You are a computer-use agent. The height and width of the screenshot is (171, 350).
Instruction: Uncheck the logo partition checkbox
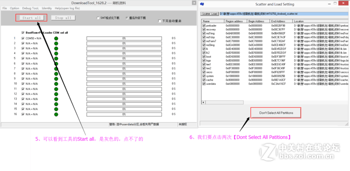coord(204,60)
